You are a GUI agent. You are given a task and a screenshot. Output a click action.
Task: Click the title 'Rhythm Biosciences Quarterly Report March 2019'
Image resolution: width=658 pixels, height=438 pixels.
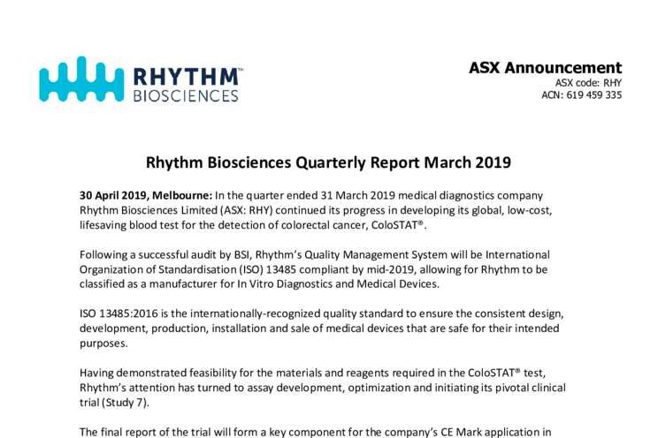coord(328,162)
